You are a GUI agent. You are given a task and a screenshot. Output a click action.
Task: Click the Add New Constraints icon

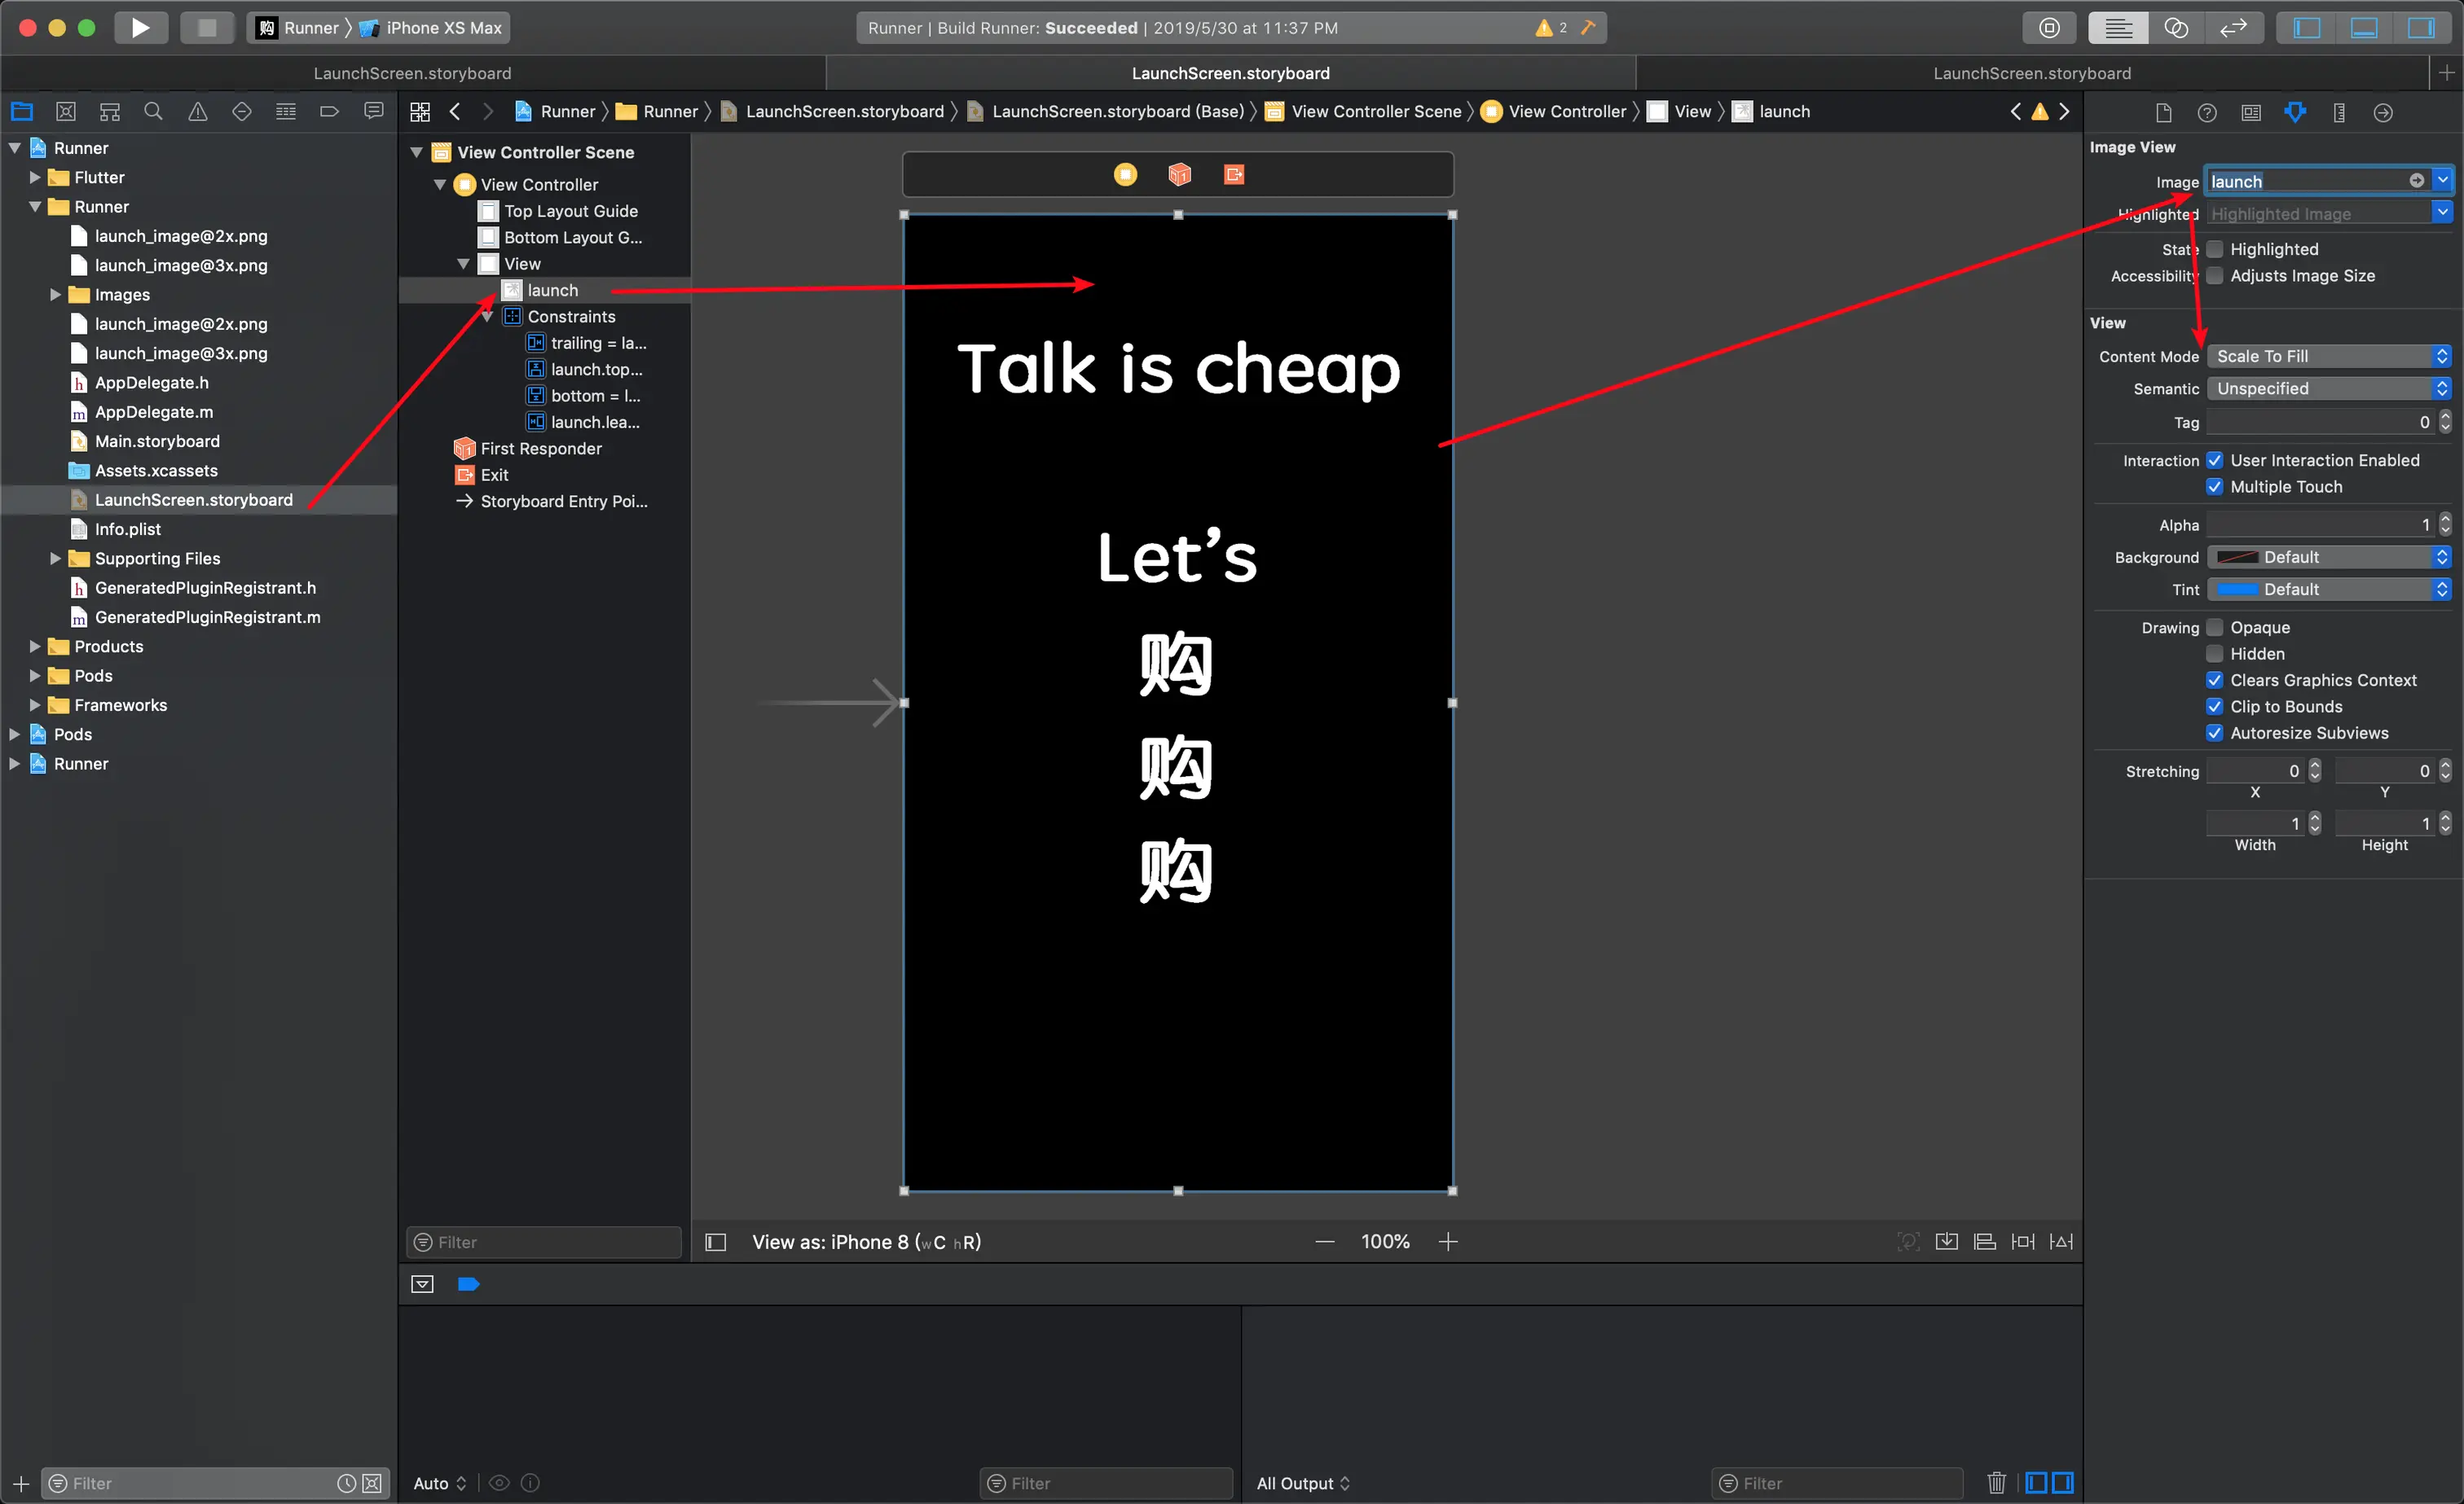tap(2022, 1241)
